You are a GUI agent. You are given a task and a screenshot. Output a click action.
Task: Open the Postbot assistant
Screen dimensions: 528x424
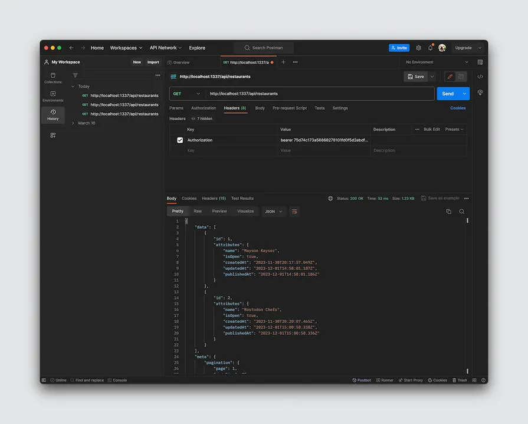(x=362, y=380)
